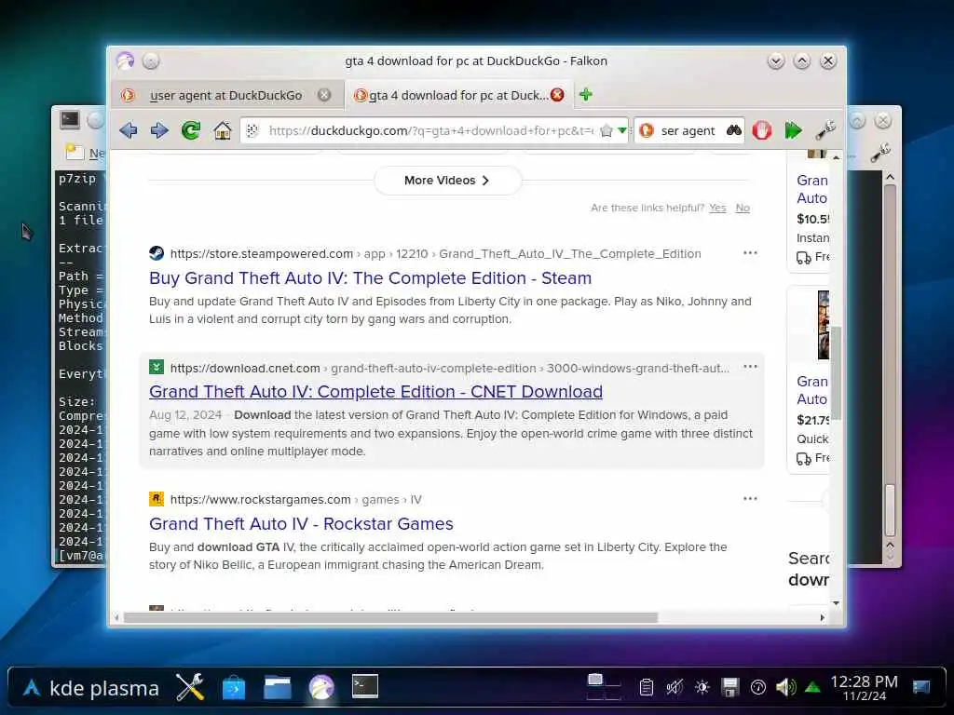Open options menu for Rockstar Games result
Screen dimensions: 954x715
click(x=750, y=499)
